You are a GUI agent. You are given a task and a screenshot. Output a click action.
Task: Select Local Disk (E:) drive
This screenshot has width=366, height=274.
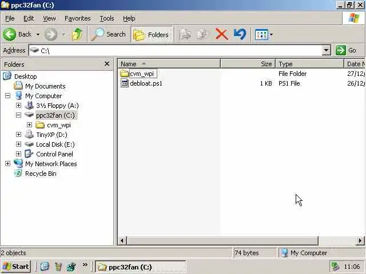pos(55,144)
